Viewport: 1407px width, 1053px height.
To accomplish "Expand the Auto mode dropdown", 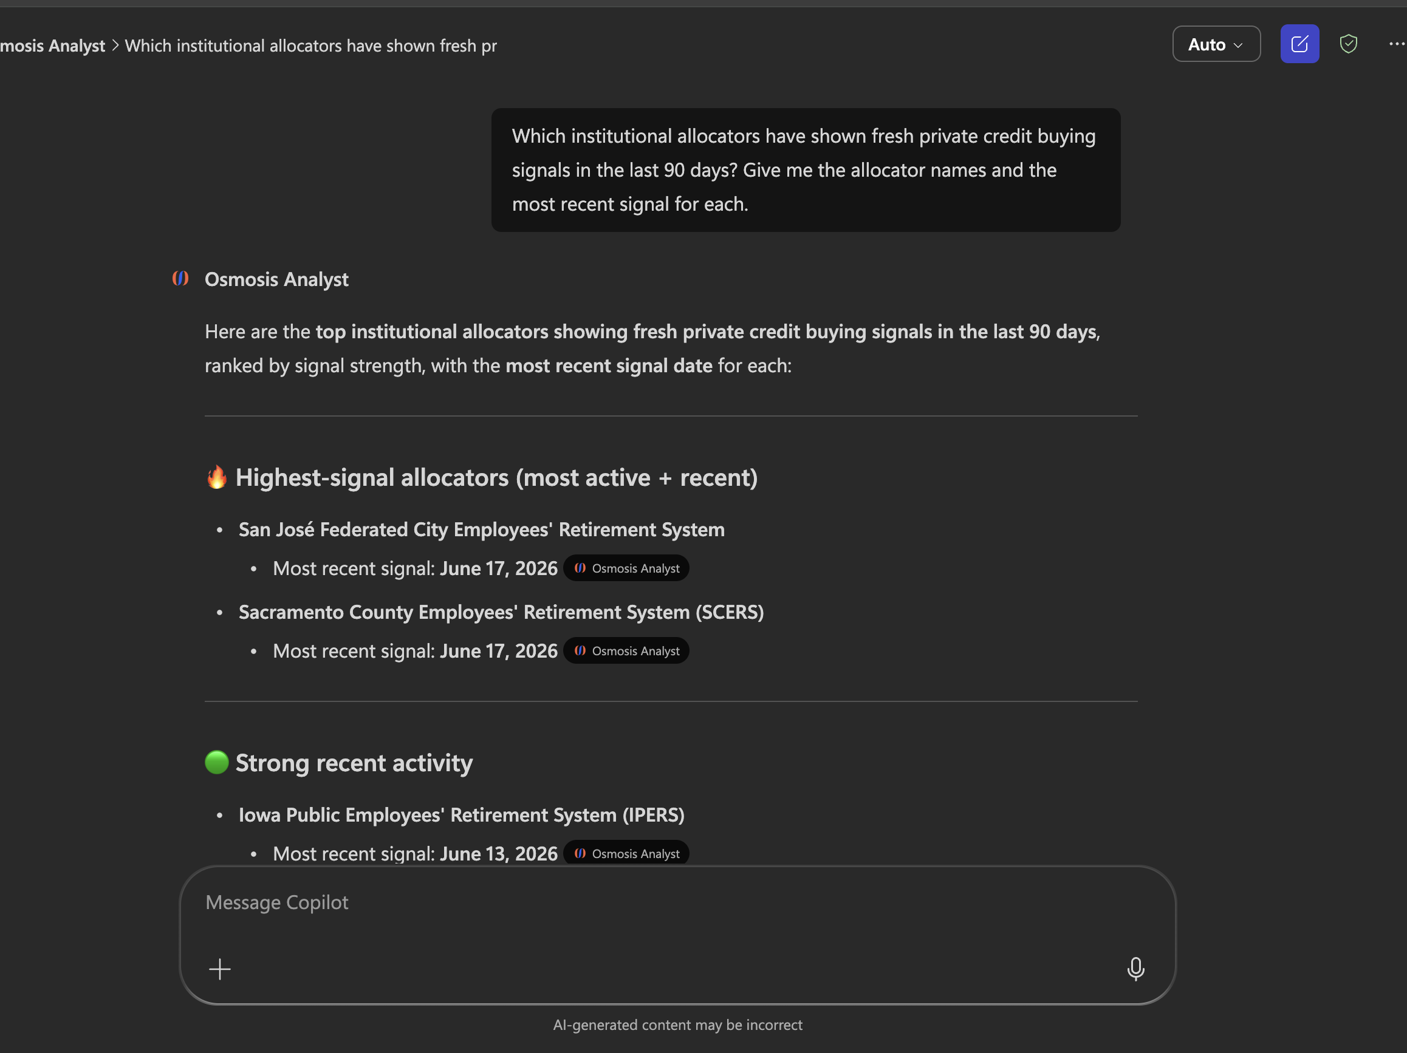I will [x=1216, y=44].
